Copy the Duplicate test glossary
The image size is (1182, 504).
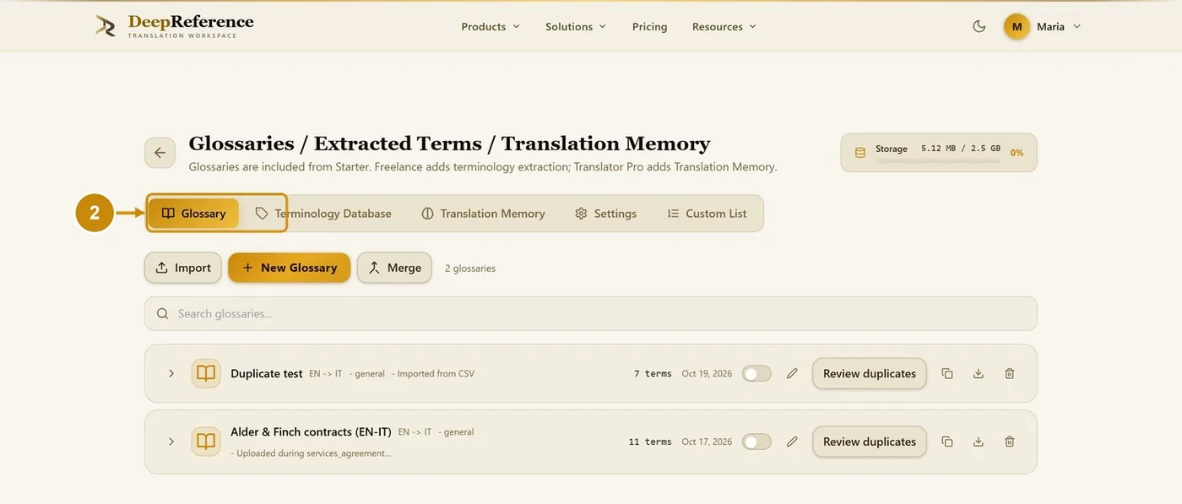tap(947, 373)
